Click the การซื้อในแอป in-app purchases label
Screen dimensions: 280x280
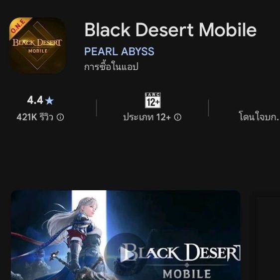coord(111,67)
